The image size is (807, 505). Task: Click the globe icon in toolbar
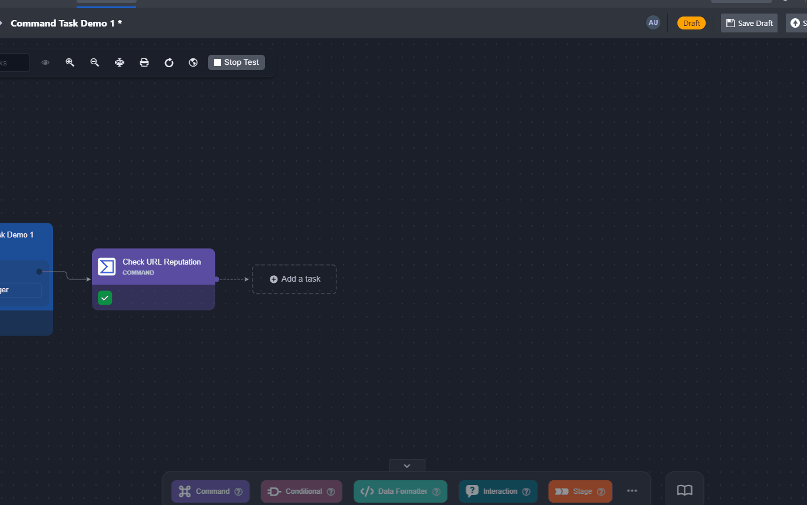click(x=193, y=62)
